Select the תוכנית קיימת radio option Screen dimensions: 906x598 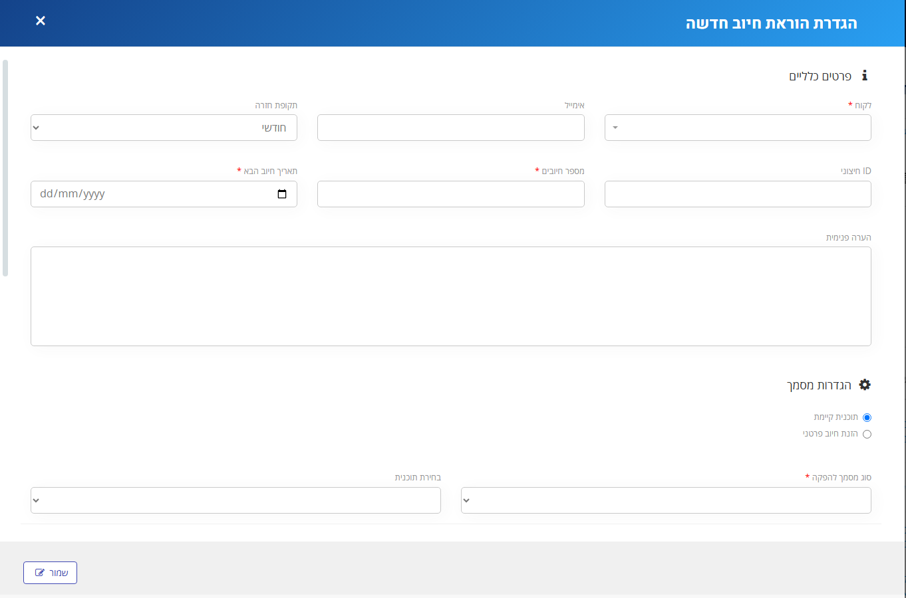[x=867, y=418]
